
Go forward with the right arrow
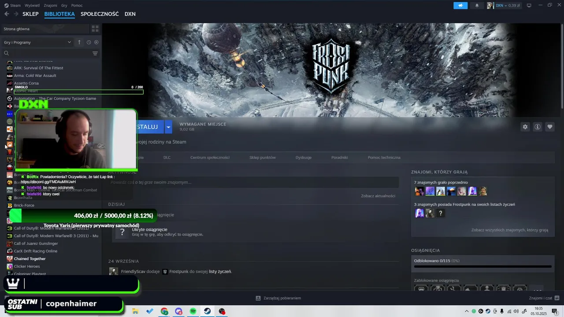point(16,14)
